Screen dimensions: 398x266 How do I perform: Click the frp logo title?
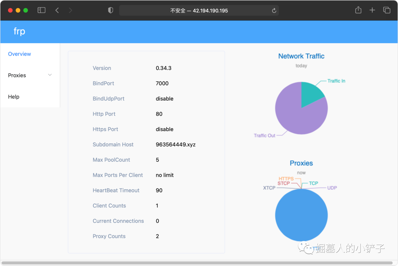pyautogui.click(x=19, y=31)
